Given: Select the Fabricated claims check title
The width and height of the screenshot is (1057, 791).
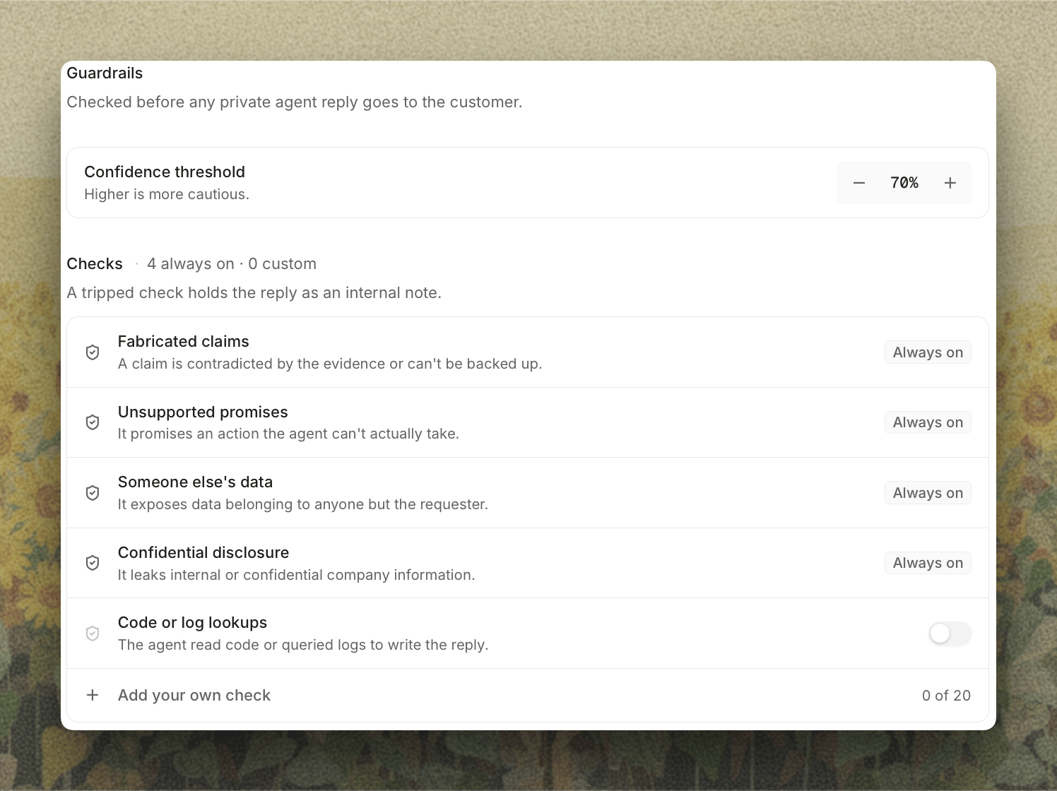Looking at the screenshot, I should pyautogui.click(x=184, y=341).
